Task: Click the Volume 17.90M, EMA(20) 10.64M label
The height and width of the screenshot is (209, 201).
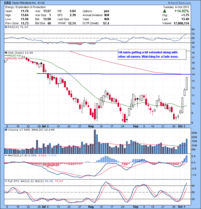Action: click(x=31, y=130)
